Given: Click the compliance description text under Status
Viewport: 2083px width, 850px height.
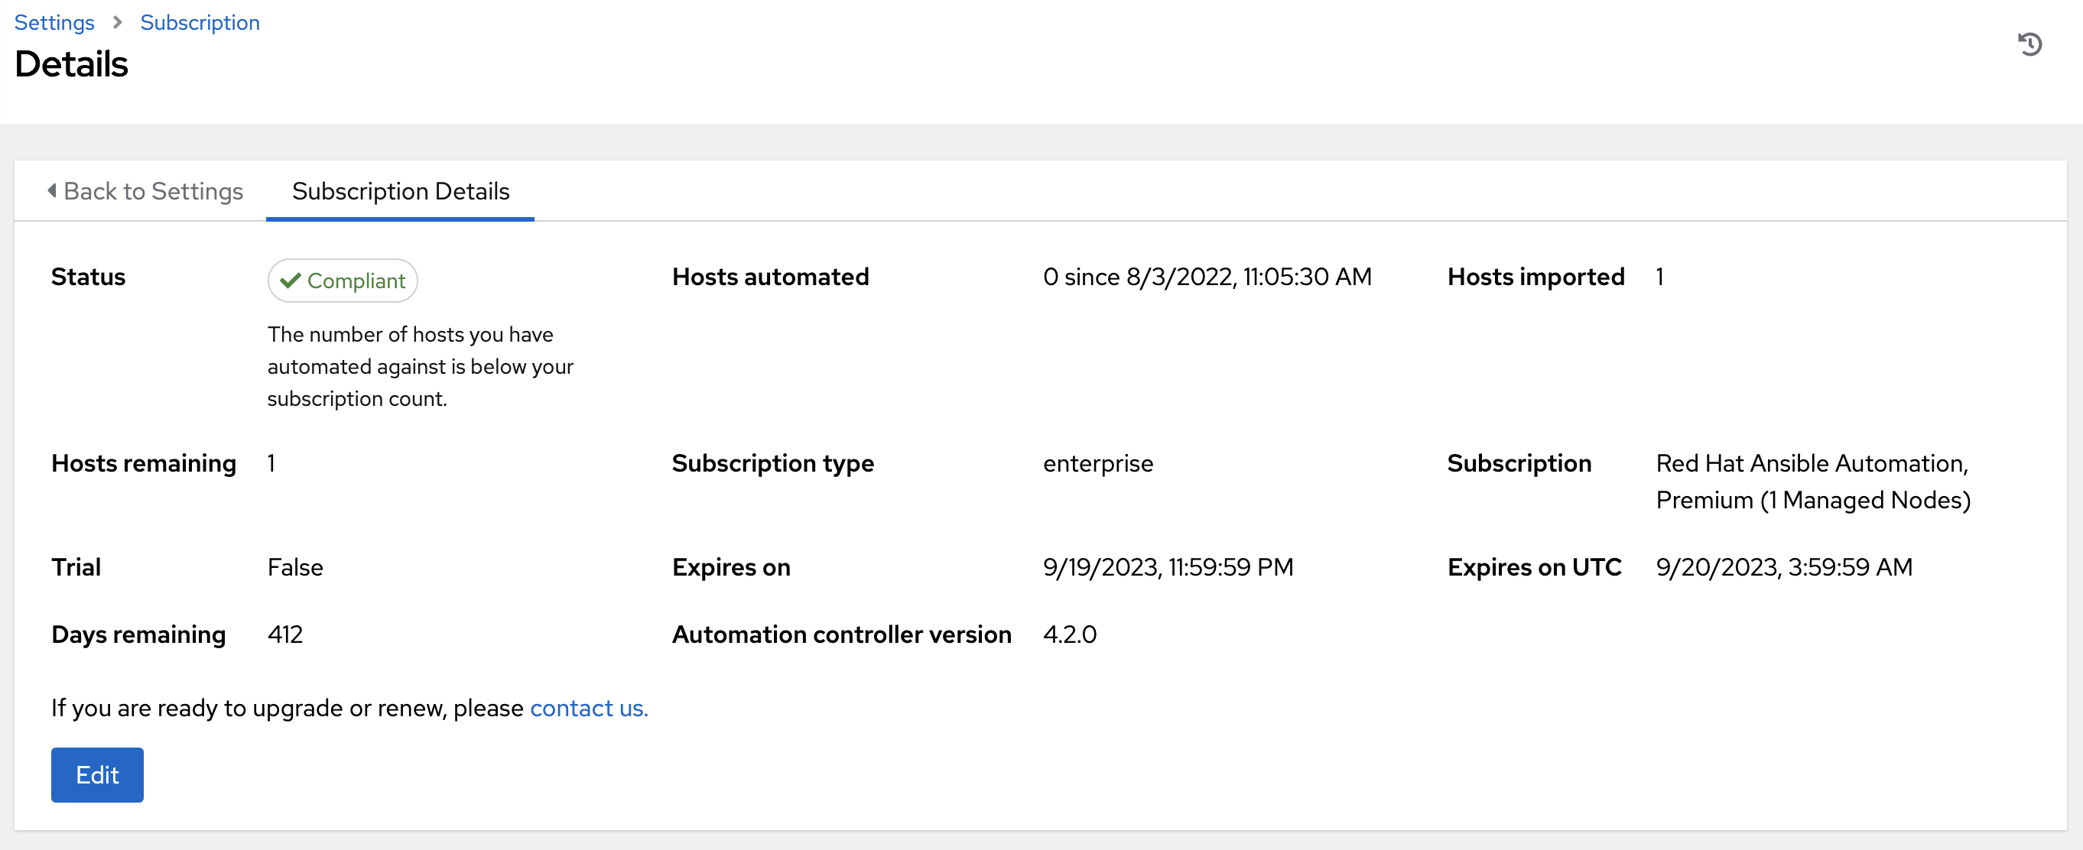Looking at the screenshot, I should pos(420,366).
